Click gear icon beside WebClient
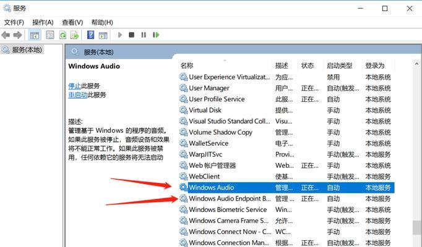Viewport: 422px width, 247px height. pyautogui.click(x=184, y=176)
